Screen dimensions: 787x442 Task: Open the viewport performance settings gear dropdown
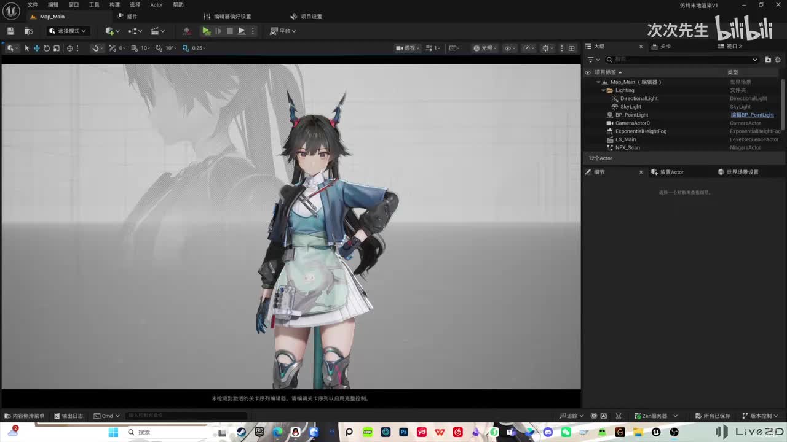[x=547, y=48]
